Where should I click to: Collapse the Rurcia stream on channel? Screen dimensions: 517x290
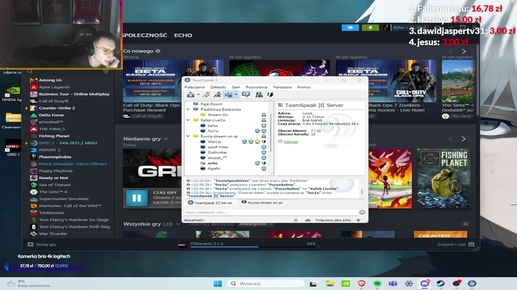coord(188,136)
